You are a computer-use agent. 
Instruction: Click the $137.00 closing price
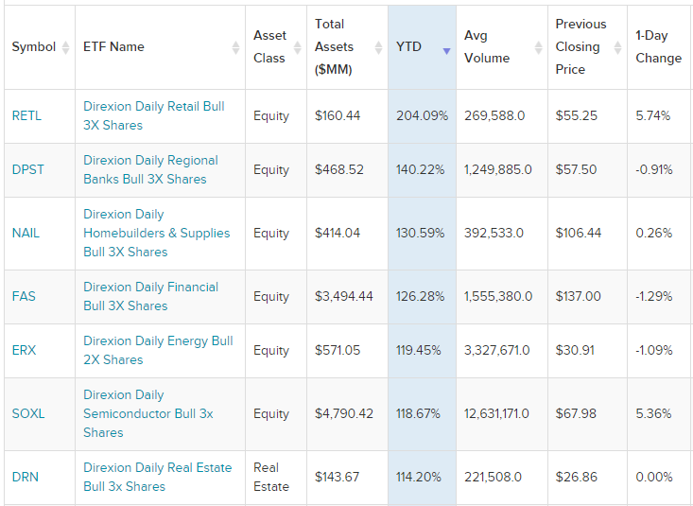pos(578,296)
